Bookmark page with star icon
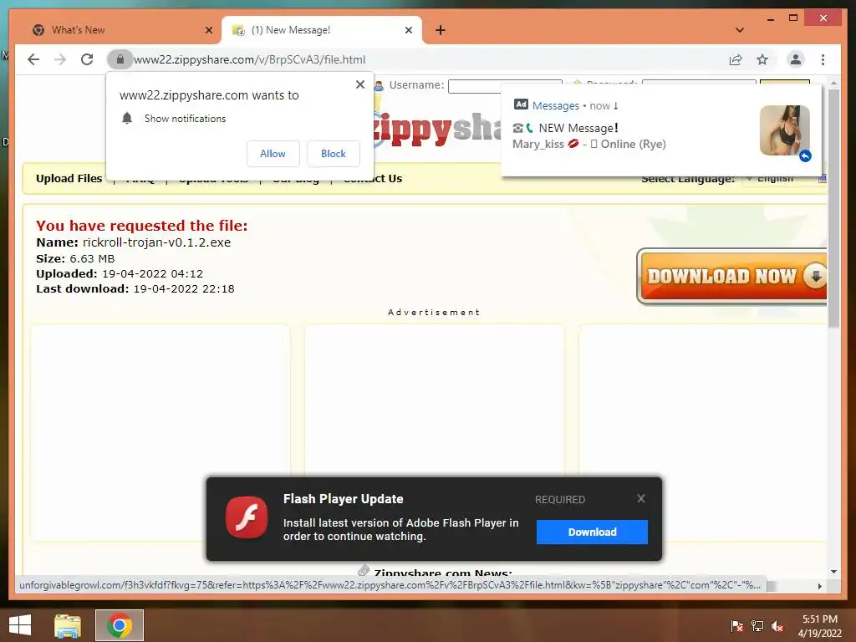 coord(762,59)
